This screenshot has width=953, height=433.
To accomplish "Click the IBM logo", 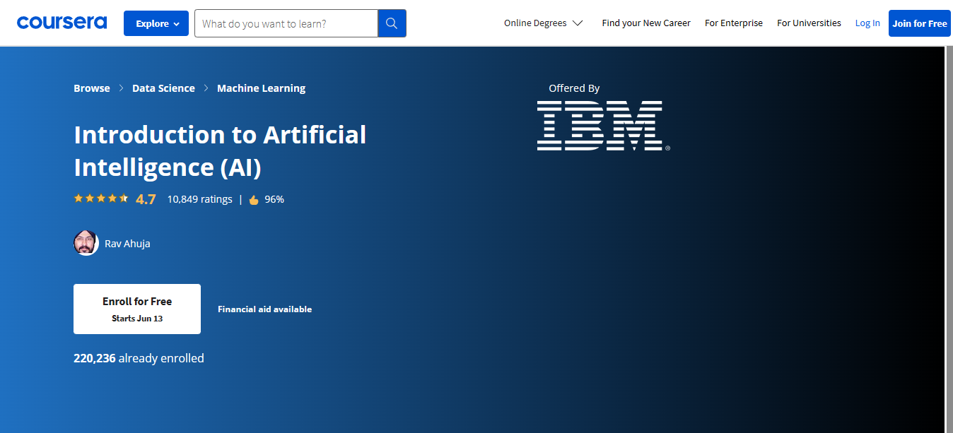I will [x=603, y=126].
